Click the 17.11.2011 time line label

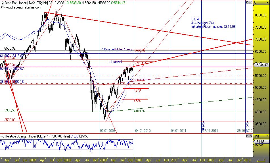[x=210, y=131]
